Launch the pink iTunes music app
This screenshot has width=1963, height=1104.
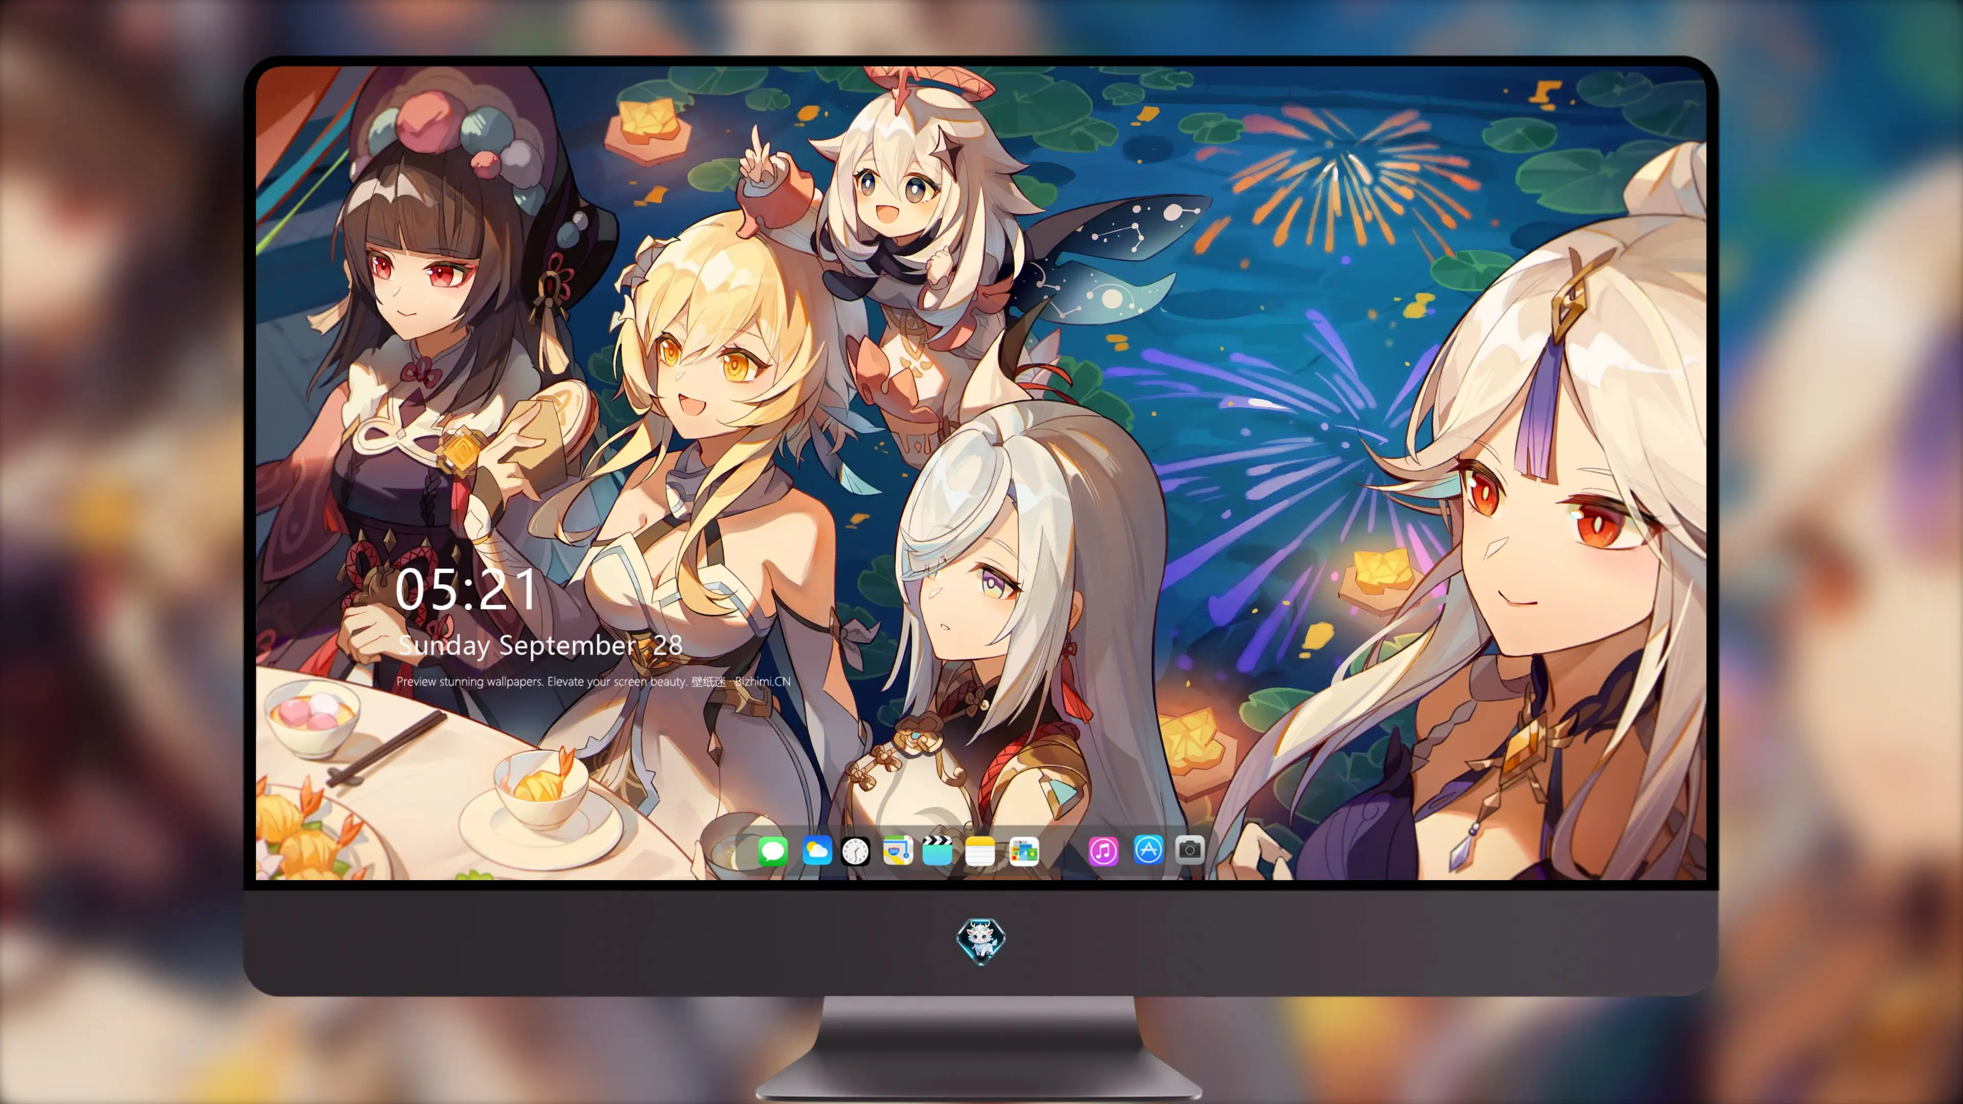1104,851
